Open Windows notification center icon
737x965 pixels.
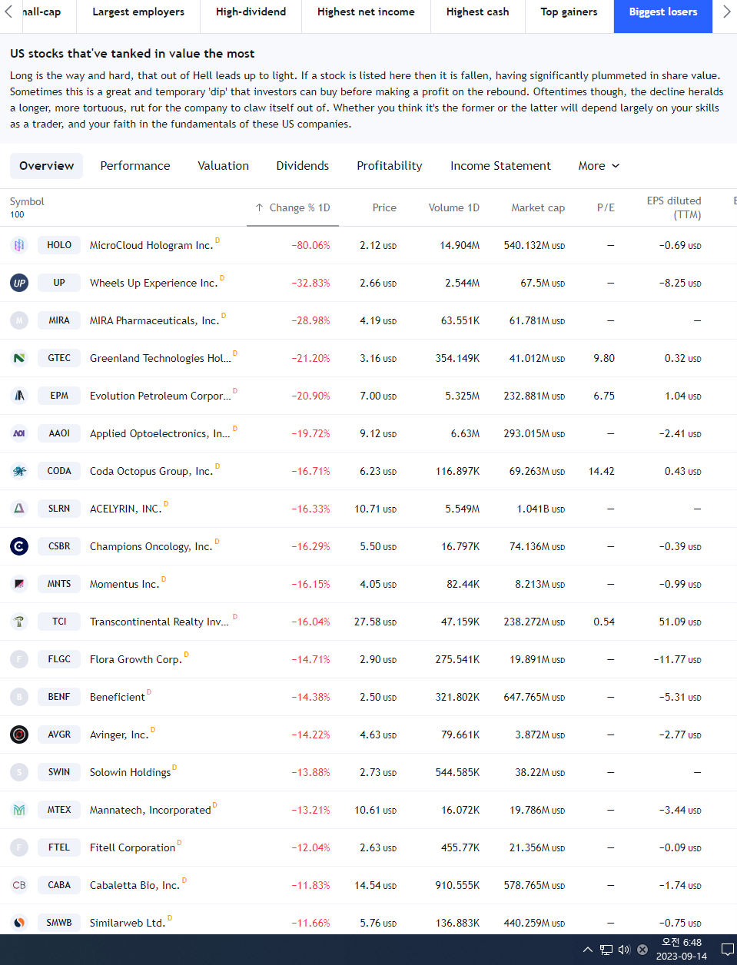[727, 950]
